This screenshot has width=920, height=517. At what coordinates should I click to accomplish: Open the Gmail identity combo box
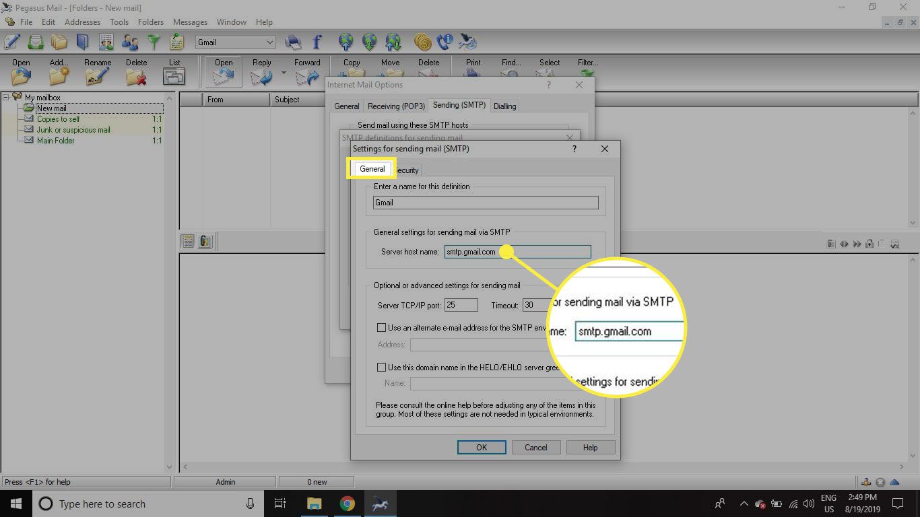[236, 42]
